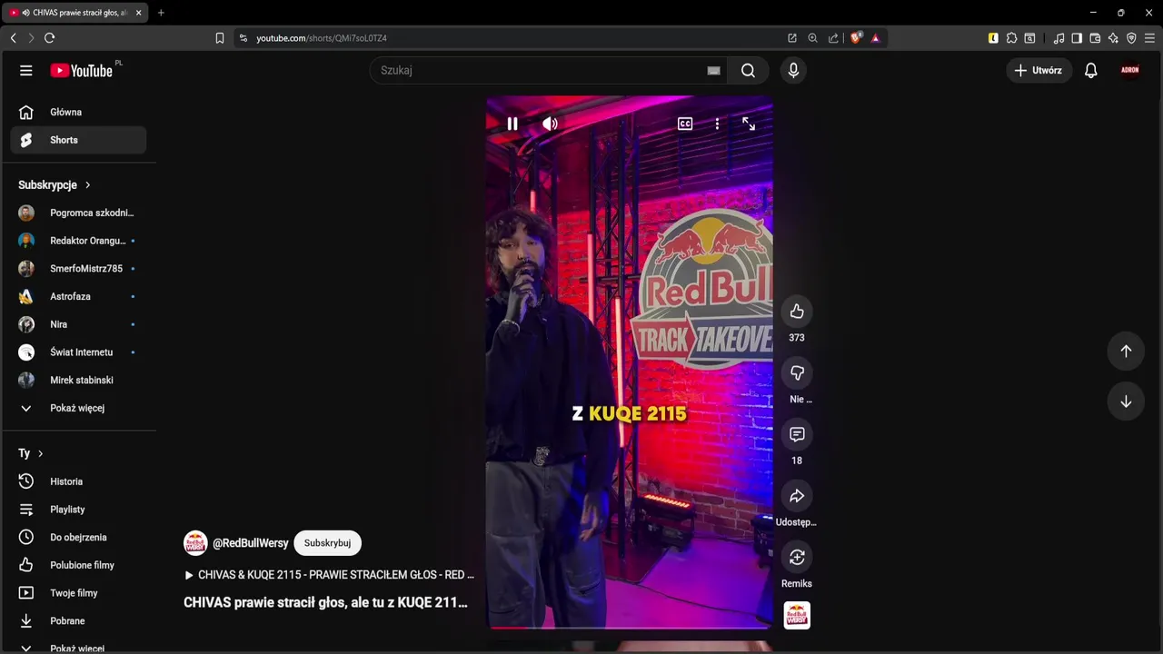Open Mirek stabinski channel
The image size is (1163, 654).
[78, 380]
